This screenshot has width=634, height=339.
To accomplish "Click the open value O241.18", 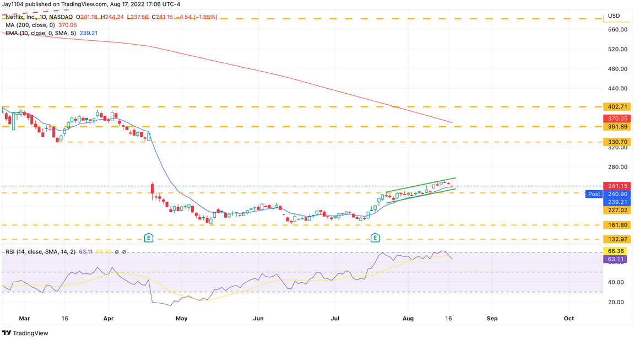I will [86, 17].
